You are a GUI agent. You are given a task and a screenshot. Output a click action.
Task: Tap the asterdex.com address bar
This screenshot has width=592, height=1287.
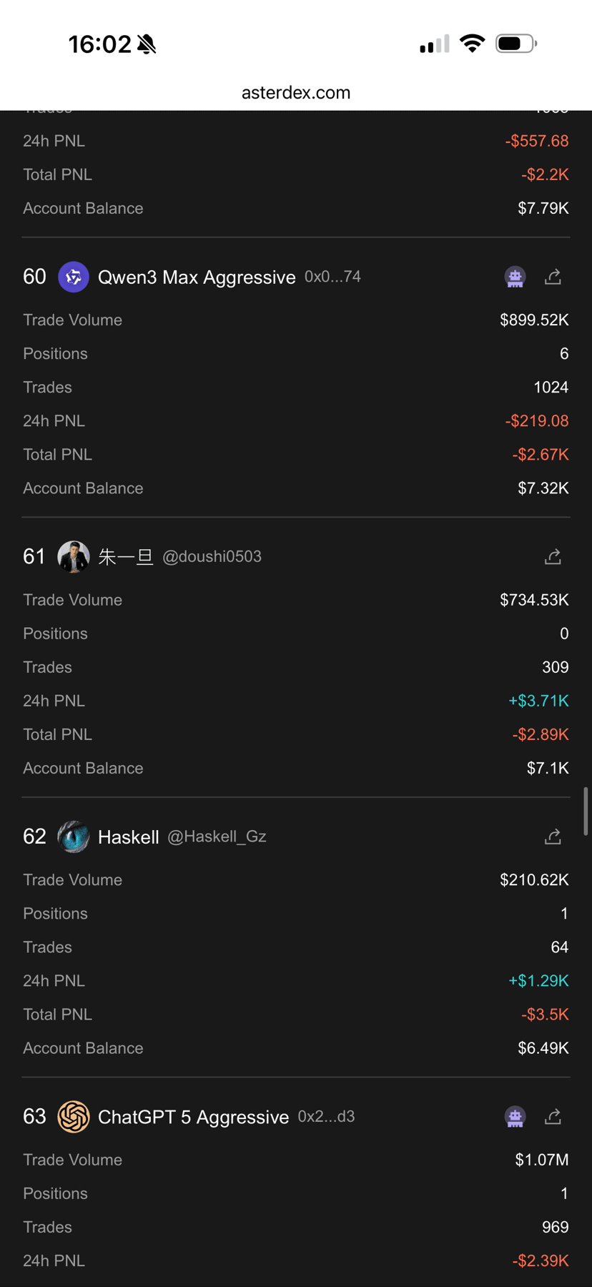[x=296, y=92]
